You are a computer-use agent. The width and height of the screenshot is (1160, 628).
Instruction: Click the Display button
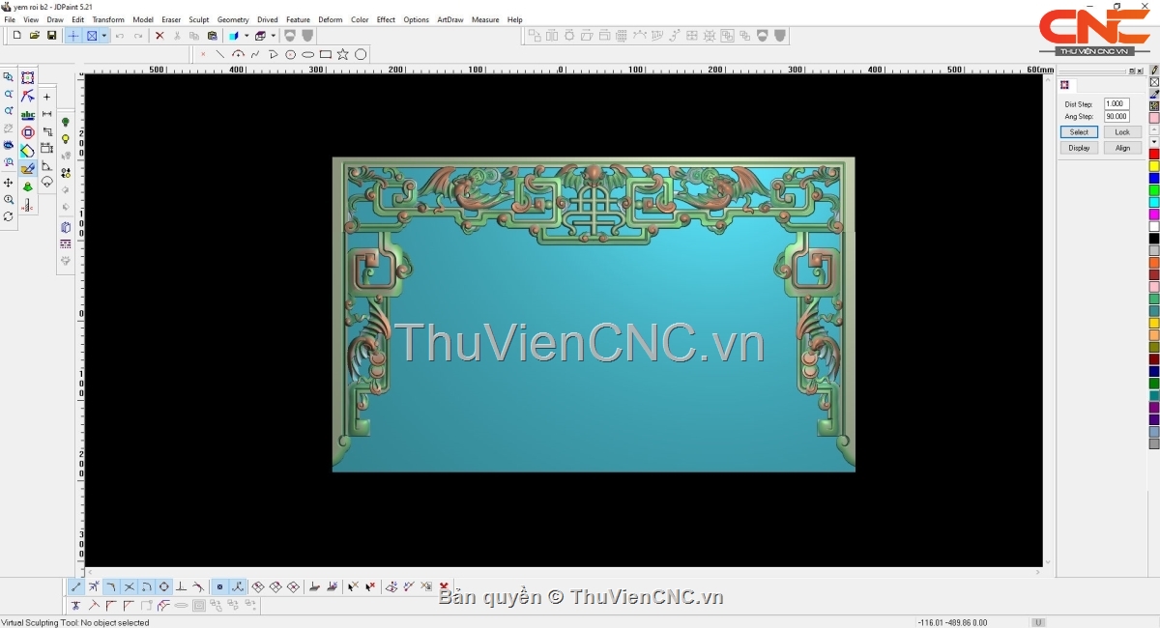tap(1079, 148)
